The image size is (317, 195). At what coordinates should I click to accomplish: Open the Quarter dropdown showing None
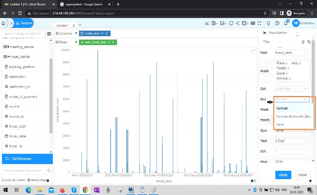pos(291,131)
